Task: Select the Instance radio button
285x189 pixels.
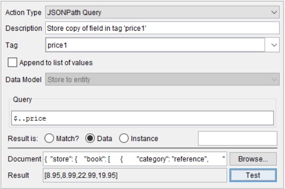Action: click(124, 138)
